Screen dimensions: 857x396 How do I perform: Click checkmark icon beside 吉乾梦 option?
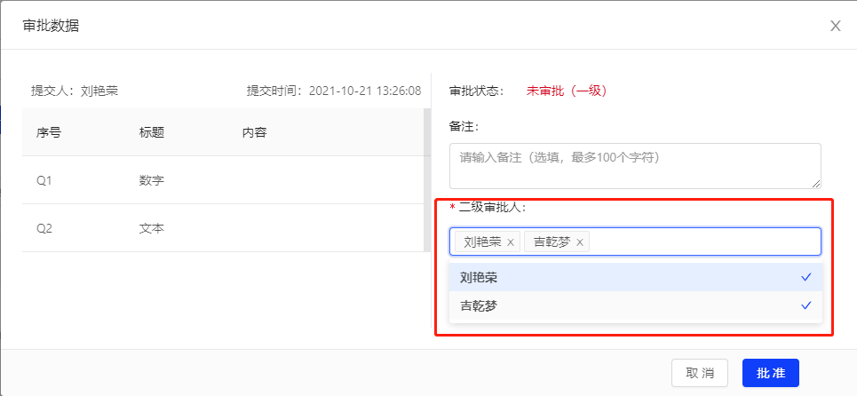click(805, 305)
